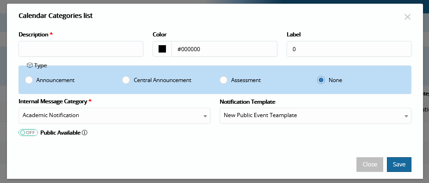429x183 pixels.
Task: Select the Announcement radio button
Action: point(29,80)
